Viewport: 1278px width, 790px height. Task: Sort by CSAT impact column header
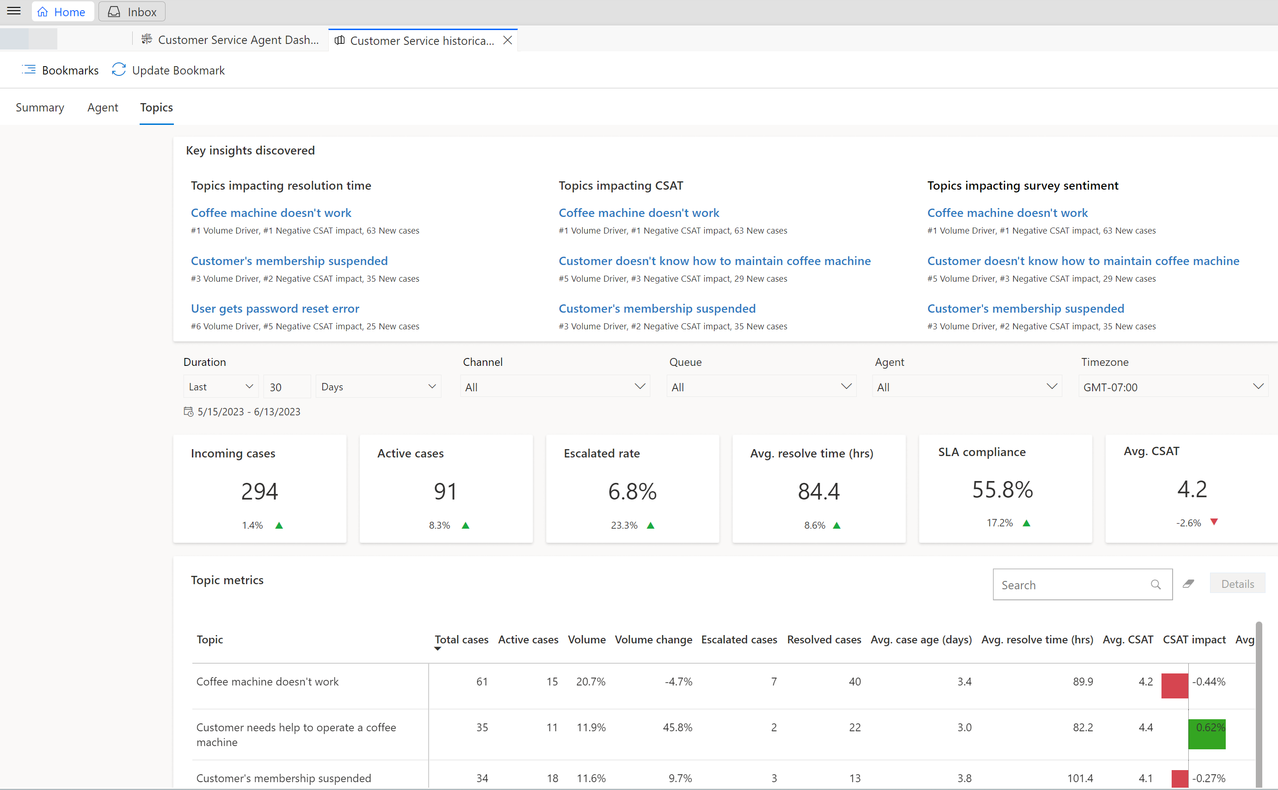point(1194,640)
